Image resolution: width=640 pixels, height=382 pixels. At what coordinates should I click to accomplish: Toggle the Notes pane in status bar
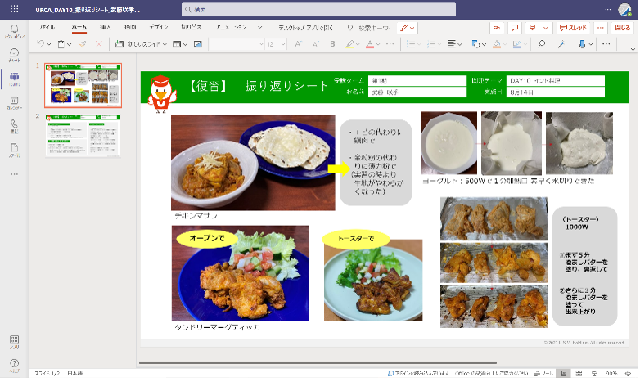pos(544,374)
